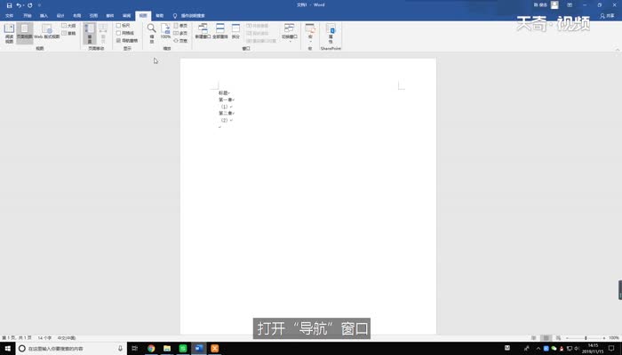Switch to the 设计 Design tab

[x=60, y=16]
